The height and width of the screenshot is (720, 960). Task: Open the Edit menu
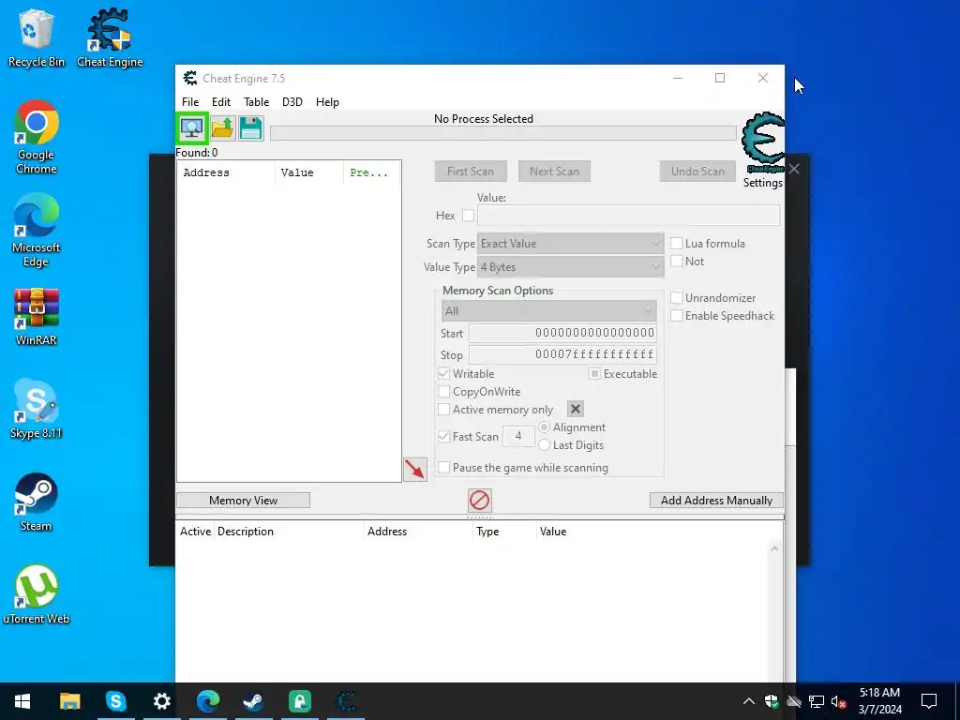[221, 102]
